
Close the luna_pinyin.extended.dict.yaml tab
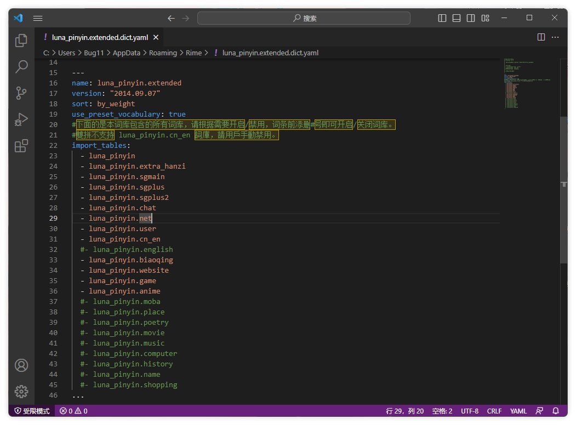[x=156, y=37]
